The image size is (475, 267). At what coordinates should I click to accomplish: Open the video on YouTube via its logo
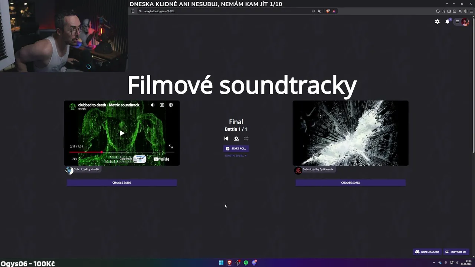point(161,159)
